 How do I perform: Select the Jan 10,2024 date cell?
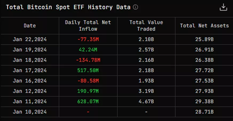[30, 112]
